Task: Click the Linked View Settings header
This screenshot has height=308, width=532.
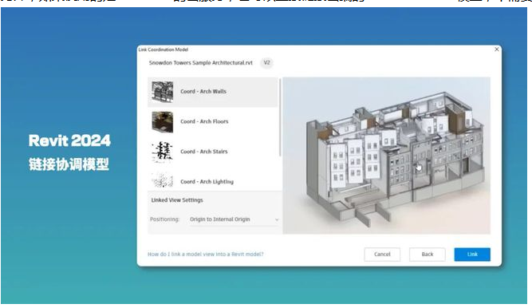Action: [x=177, y=200]
